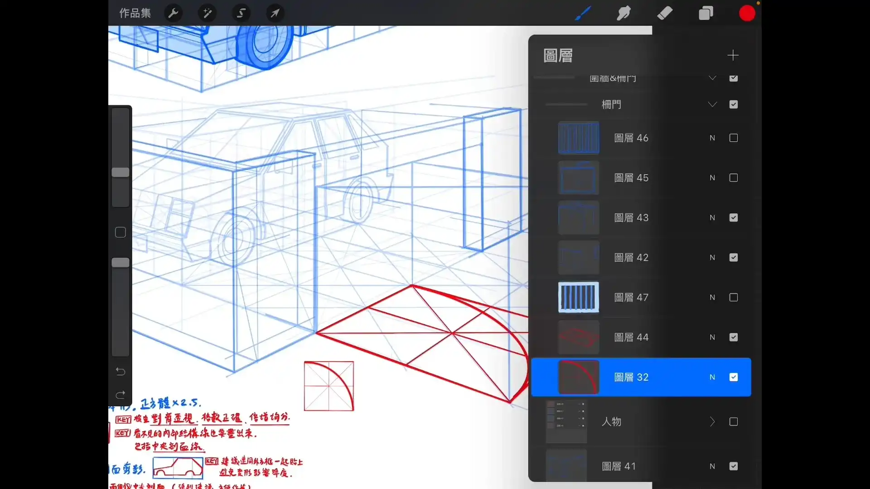The image size is (870, 489).
Task: Expand the 人物 group arrow
Action: (x=712, y=422)
